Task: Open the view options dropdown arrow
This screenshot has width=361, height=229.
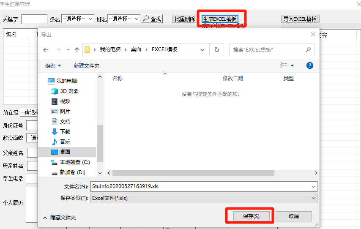Action: click(292, 65)
